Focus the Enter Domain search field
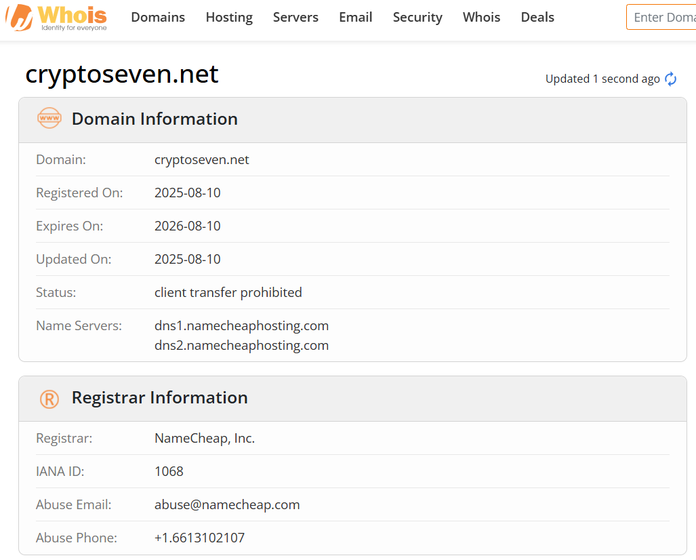696x560 pixels. click(661, 18)
